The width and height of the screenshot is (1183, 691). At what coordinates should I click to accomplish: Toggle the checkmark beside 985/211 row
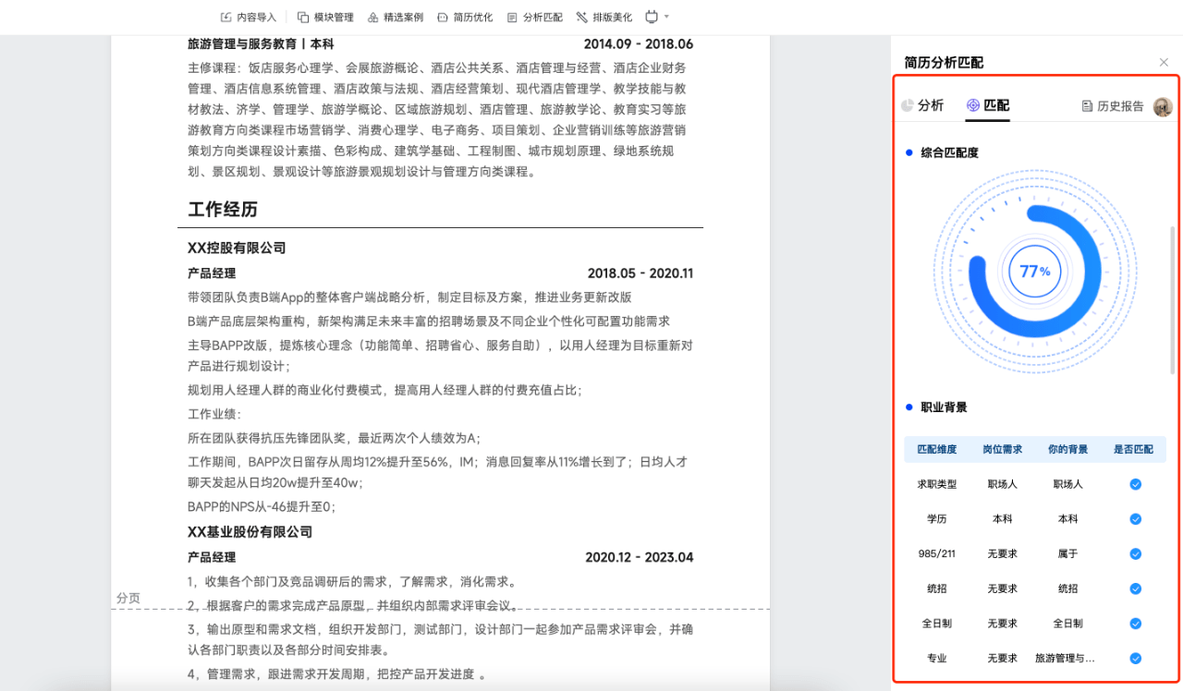(1135, 553)
